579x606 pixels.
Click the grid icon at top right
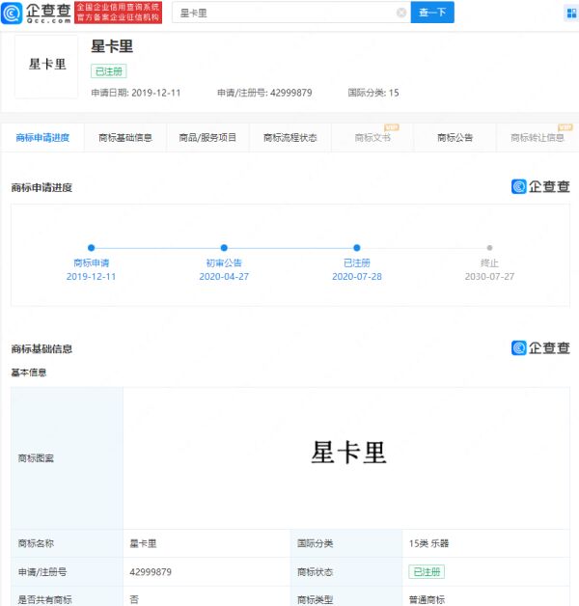(566, 14)
